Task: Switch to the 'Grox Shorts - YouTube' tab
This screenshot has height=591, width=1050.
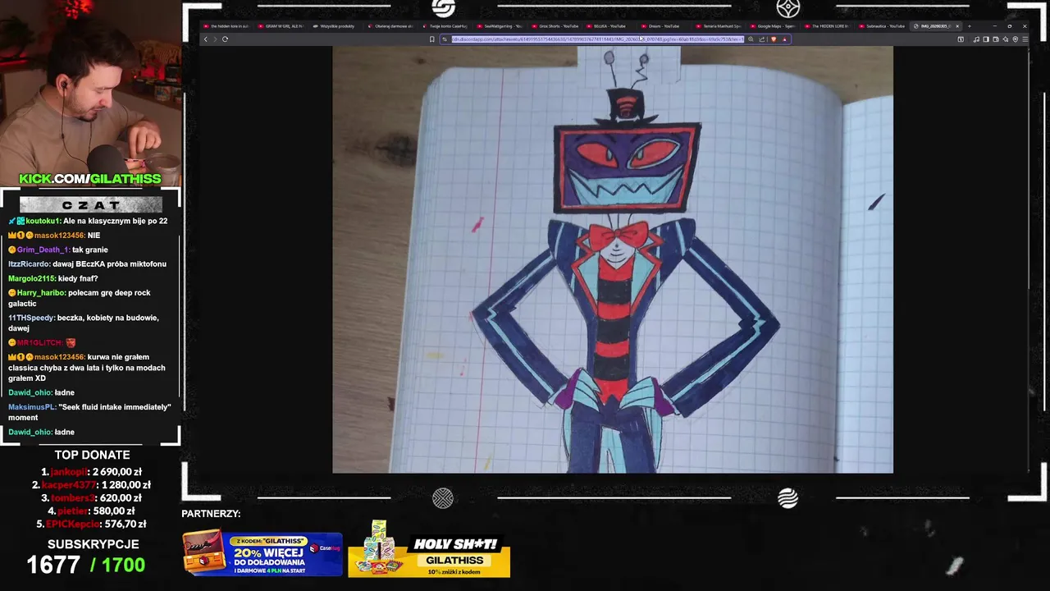Action: (555, 26)
